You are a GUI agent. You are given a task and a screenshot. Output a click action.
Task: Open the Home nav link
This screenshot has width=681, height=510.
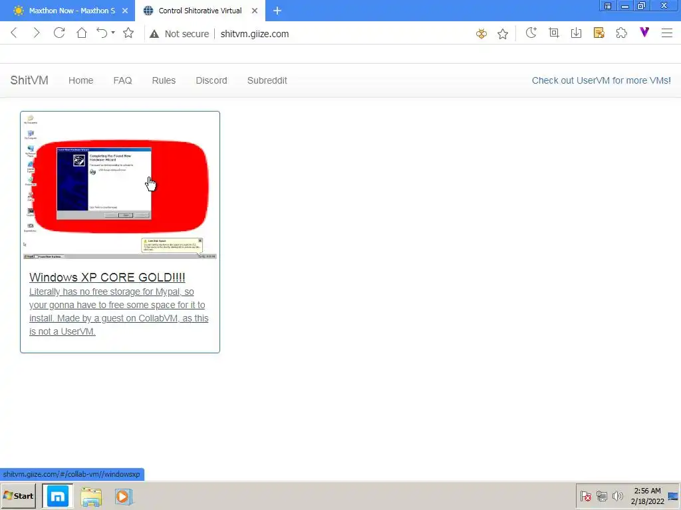coord(80,80)
